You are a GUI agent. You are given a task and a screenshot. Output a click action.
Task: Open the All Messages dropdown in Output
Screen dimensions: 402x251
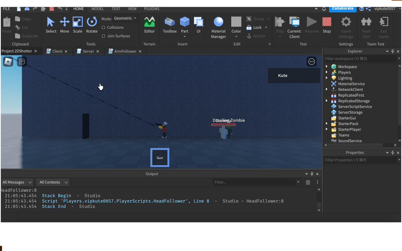pyautogui.click(x=17, y=182)
